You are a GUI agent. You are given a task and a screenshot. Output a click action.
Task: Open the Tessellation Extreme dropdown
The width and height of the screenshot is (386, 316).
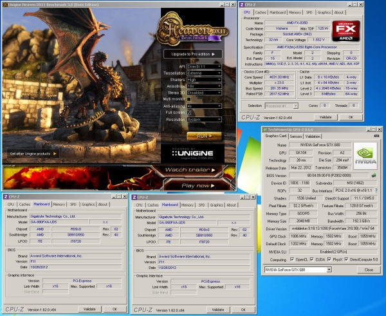pos(204,73)
